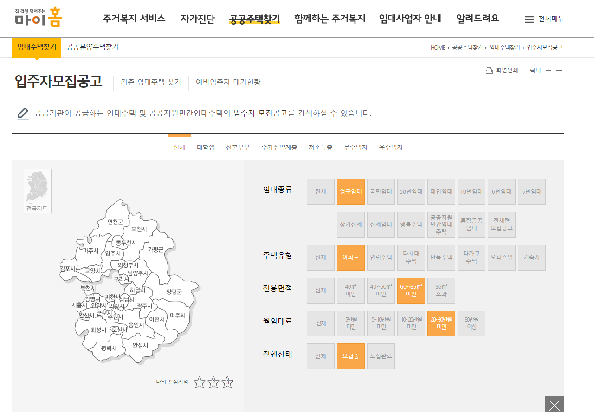Click the zoom-in plus icon next to 확대
Image resolution: width=594 pixels, height=412 pixels.
pos(549,70)
